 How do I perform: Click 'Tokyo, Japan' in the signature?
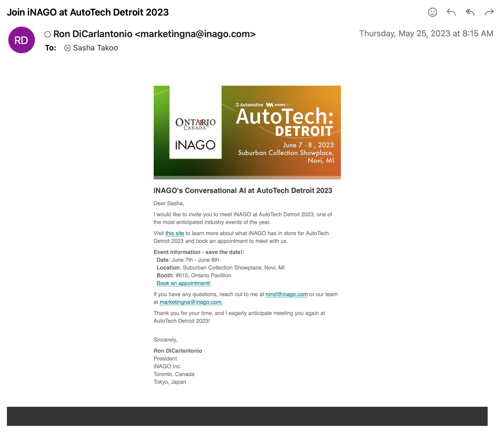(x=170, y=382)
